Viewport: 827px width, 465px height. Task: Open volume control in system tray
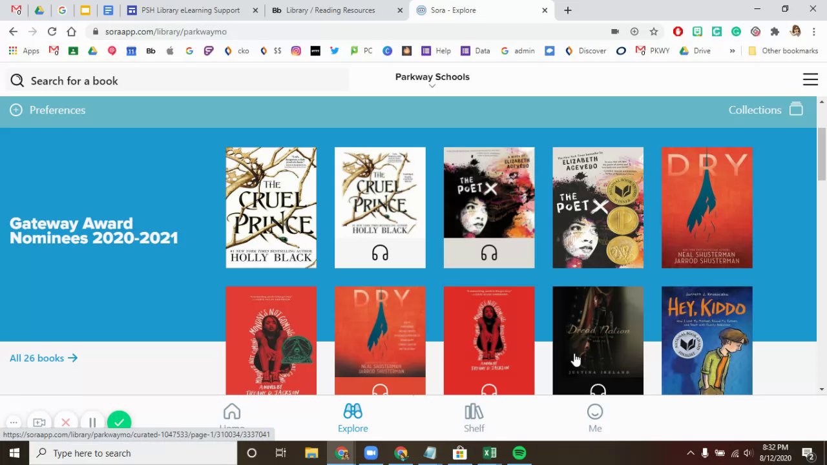748,453
